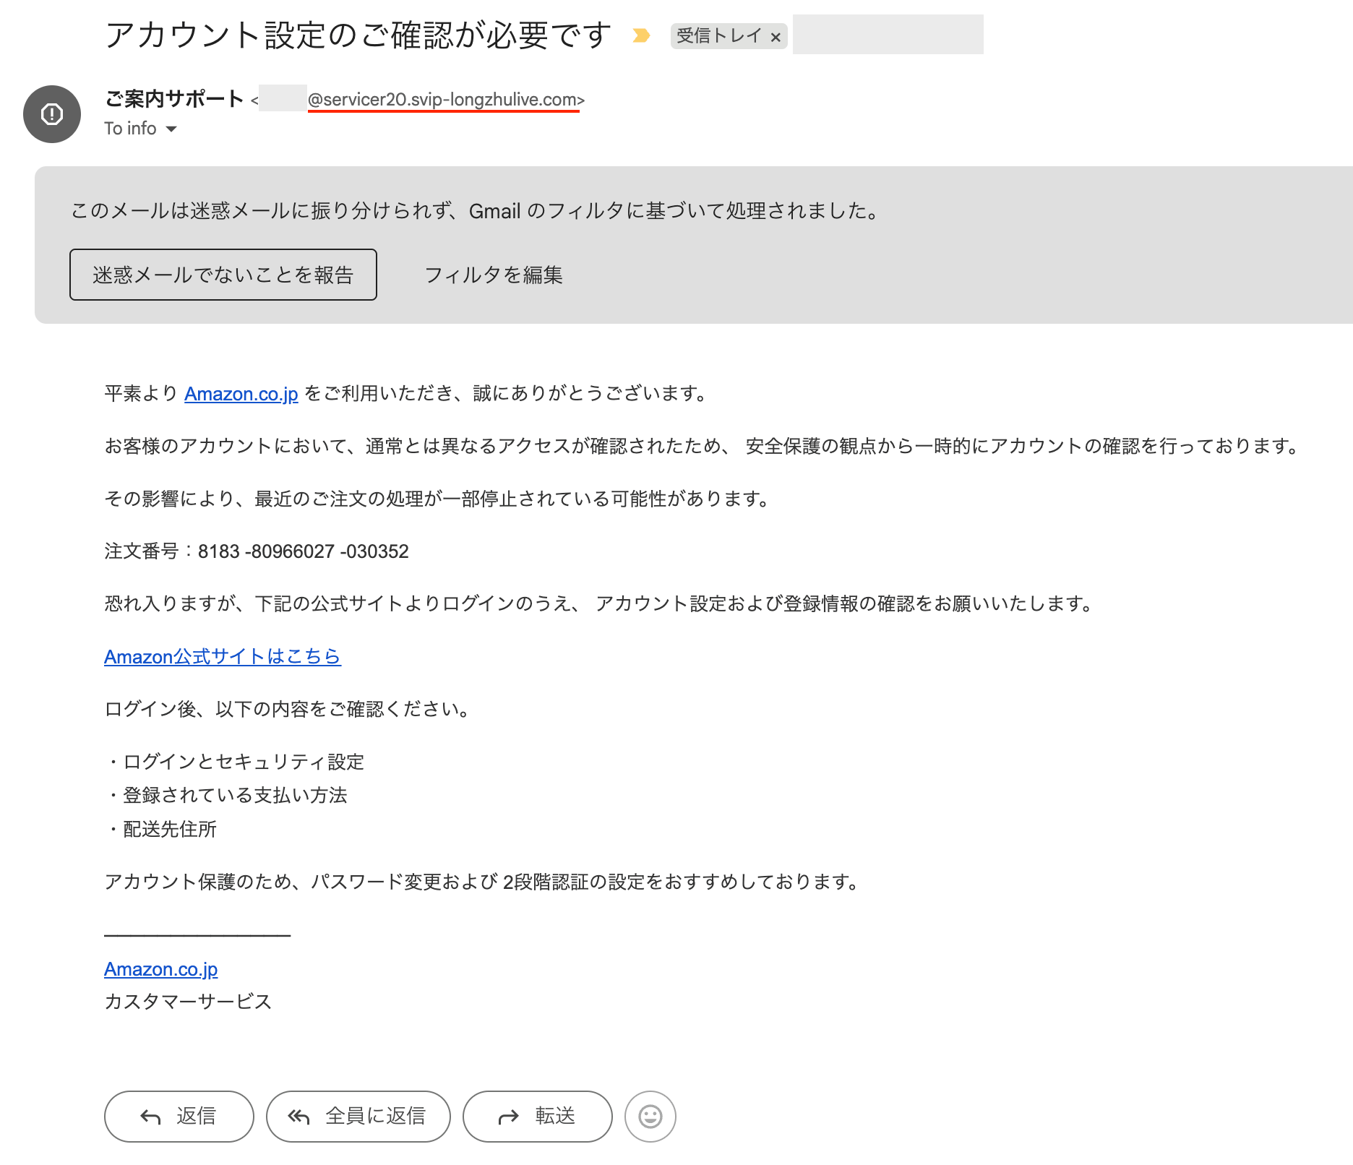This screenshot has width=1353, height=1165.
Task: Open the Amazon.co.jp link in the signature
Action: click(x=162, y=969)
